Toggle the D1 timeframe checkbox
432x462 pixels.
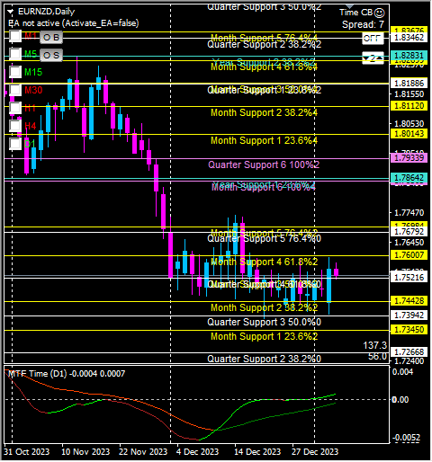[15, 144]
